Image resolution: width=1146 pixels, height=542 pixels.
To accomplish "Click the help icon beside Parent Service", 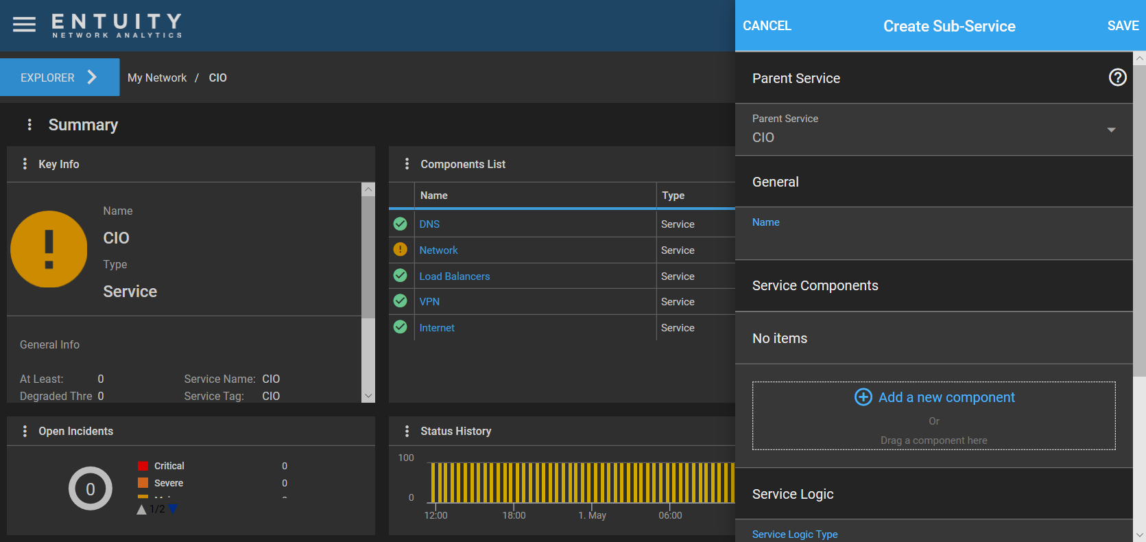I will [1117, 78].
